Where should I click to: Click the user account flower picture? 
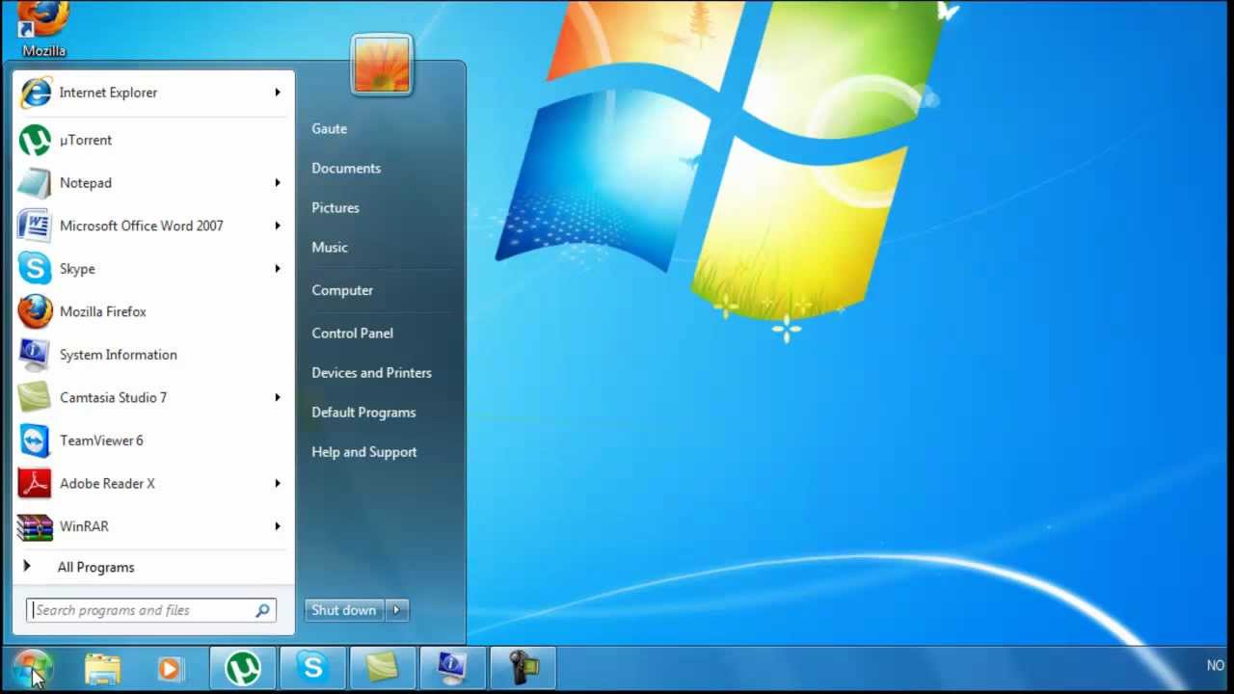383,66
